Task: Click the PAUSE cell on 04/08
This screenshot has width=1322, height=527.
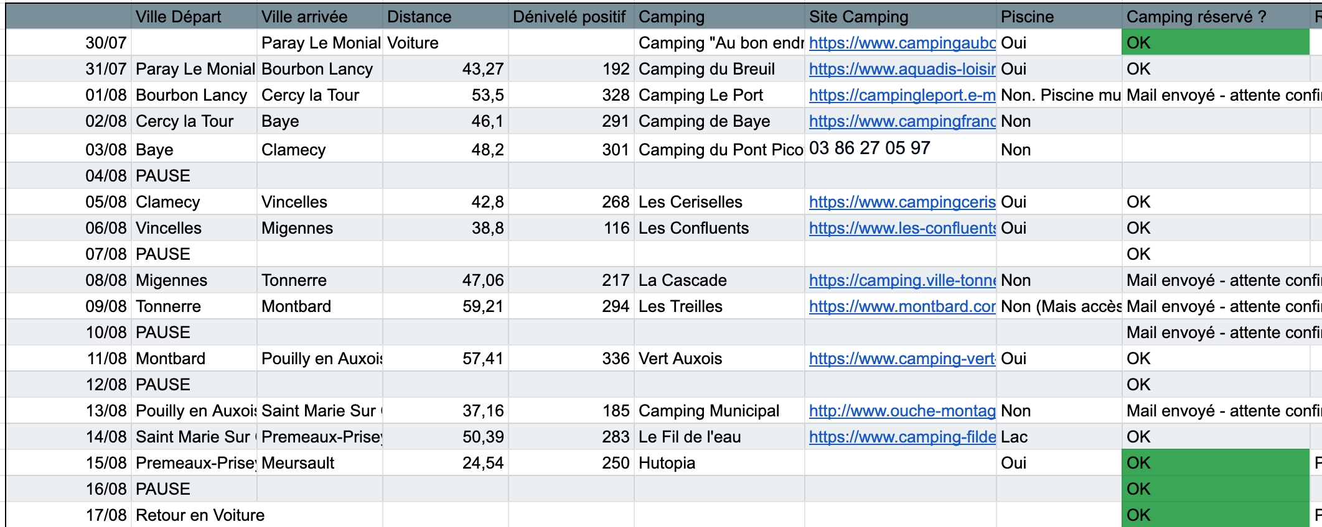Action: (163, 176)
